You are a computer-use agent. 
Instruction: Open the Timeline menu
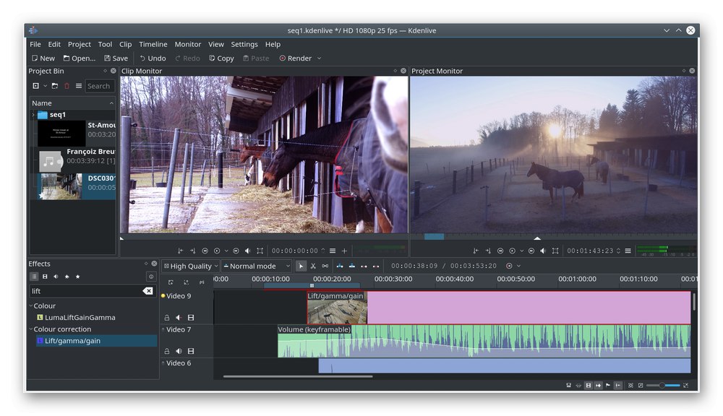tap(153, 44)
